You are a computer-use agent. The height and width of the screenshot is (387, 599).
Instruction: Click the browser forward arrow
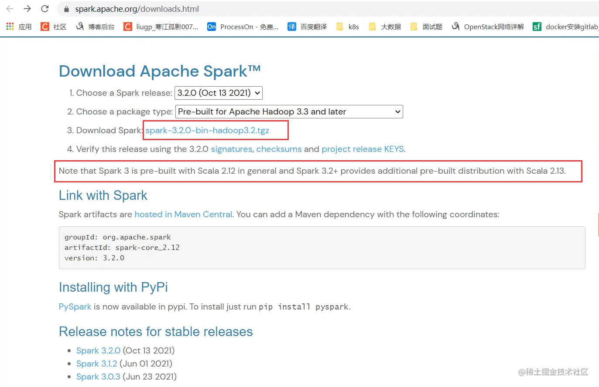click(x=27, y=9)
